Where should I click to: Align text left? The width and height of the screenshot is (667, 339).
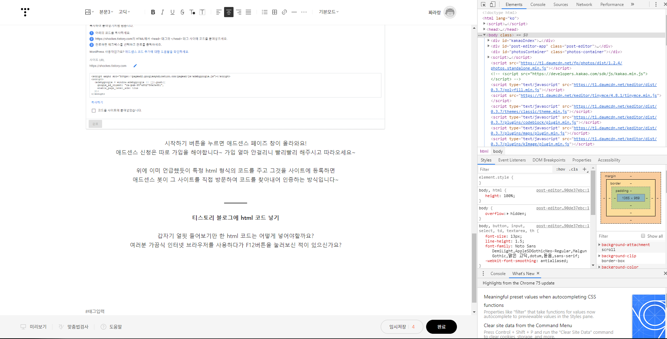[x=218, y=12]
